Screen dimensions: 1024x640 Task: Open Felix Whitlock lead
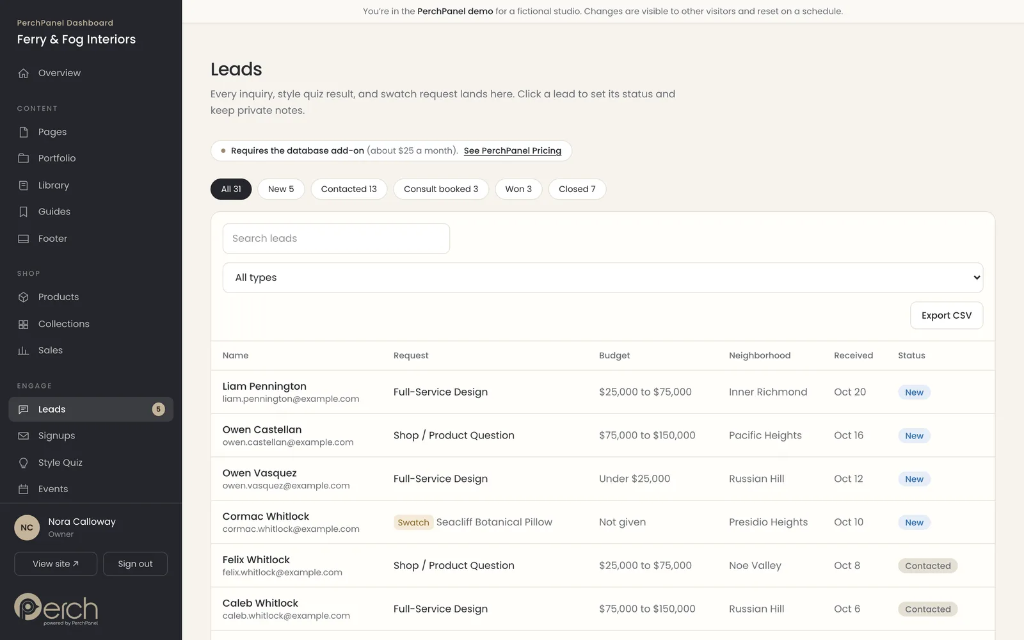pyautogui.click(x=603, y=566)
